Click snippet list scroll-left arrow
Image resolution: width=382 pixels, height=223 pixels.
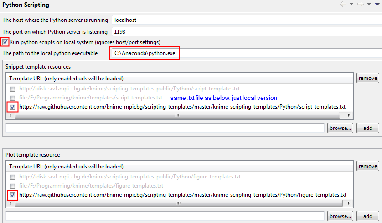[10, 115]
